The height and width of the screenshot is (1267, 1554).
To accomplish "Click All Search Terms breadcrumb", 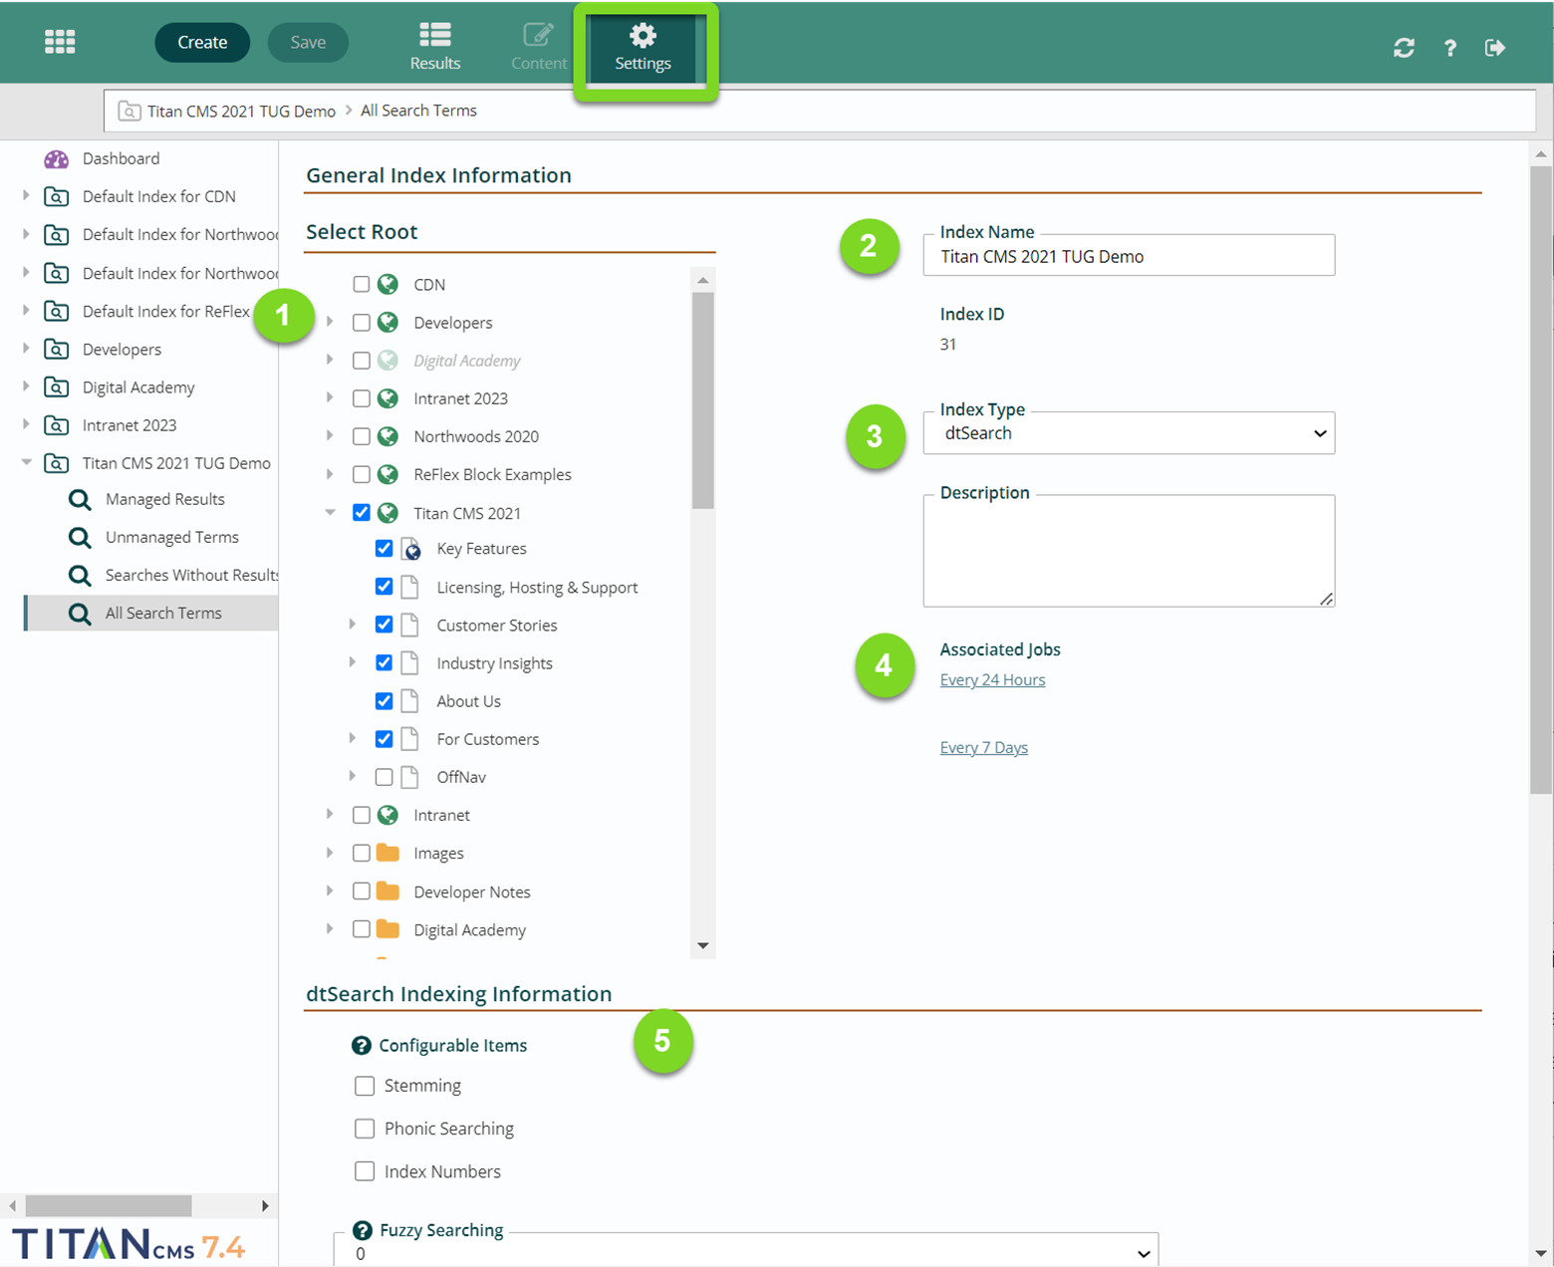I will coord(418,111).
